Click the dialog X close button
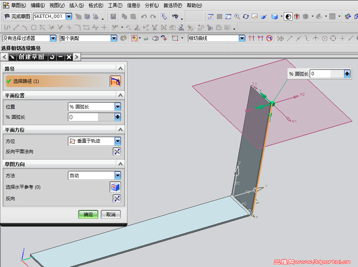 coord(69,57)
